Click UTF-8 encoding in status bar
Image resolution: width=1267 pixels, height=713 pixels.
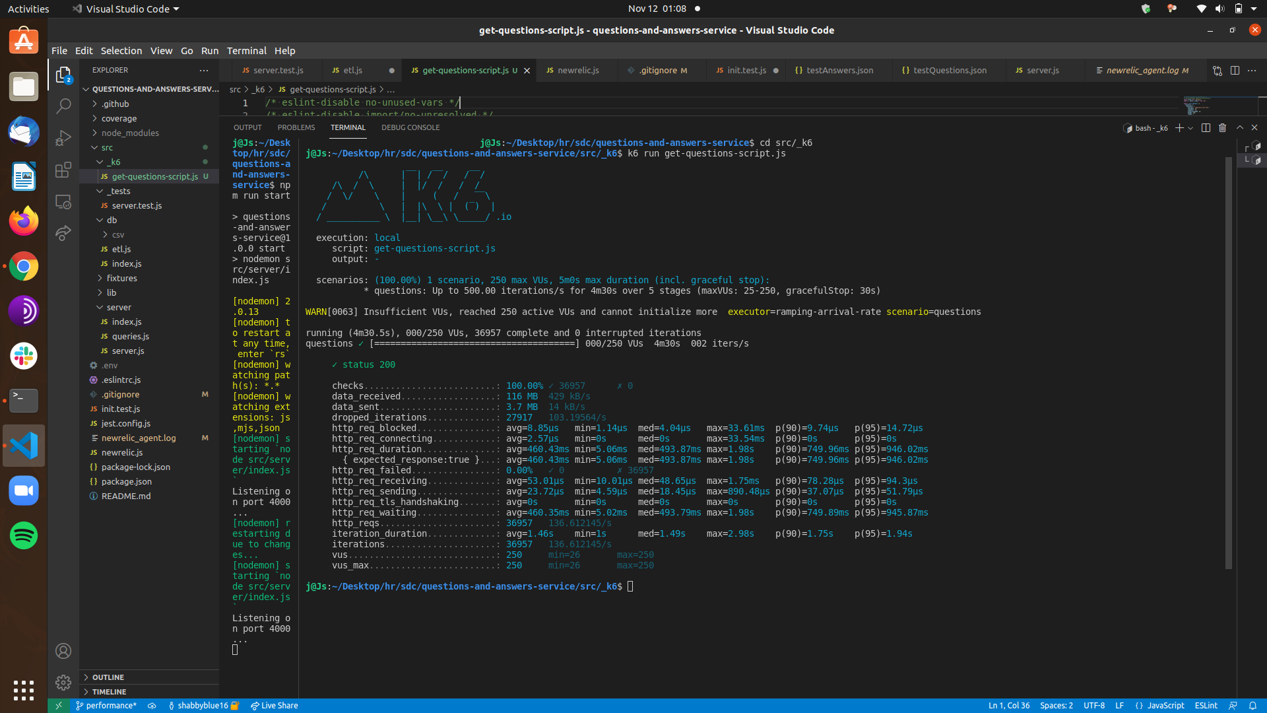pos(1093,706)
